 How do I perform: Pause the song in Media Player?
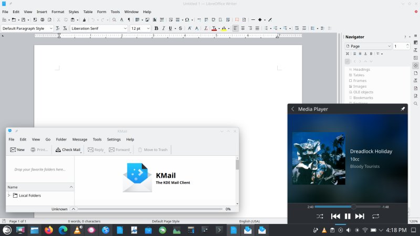click(x=347, y=216)
